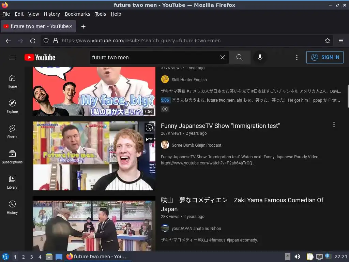The image size is (349, 262).
Task: Switch to workspace 4
Action: click(x=40, y=257)
